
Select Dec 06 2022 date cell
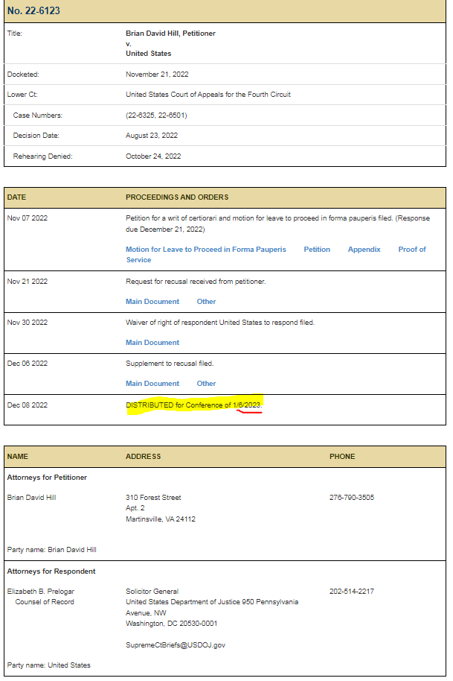tap(28, 363)
